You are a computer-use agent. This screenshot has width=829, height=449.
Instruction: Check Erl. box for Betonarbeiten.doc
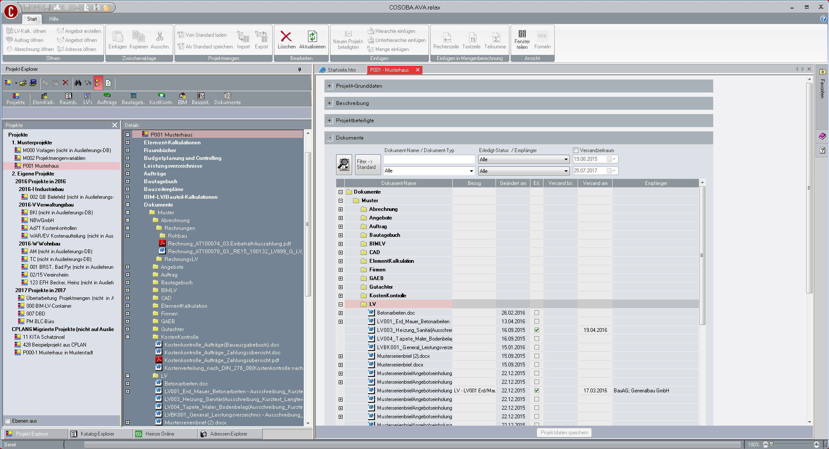click(537, 313)
